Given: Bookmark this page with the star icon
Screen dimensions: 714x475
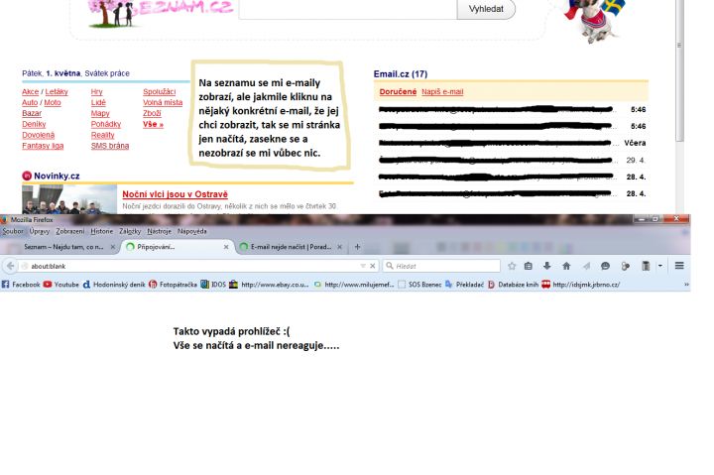Looking at the screenshot, I should click(x=512, y=266).
